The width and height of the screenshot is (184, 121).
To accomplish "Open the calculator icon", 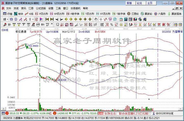I will 126,19.
